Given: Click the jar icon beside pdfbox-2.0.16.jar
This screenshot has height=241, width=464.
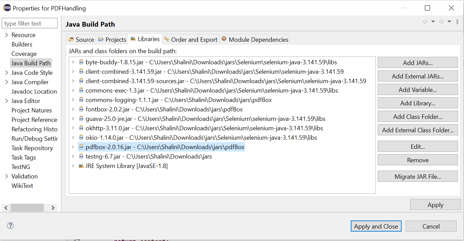Looking at the screenshot, I should point(82,147).
